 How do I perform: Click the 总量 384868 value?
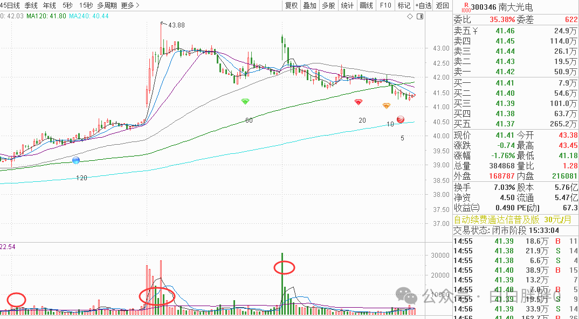click(502, 166)
